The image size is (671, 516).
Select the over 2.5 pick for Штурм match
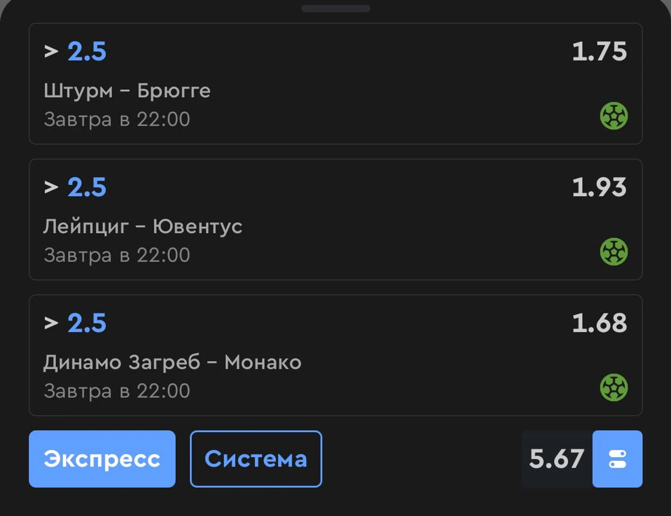[x=75, y=51]
